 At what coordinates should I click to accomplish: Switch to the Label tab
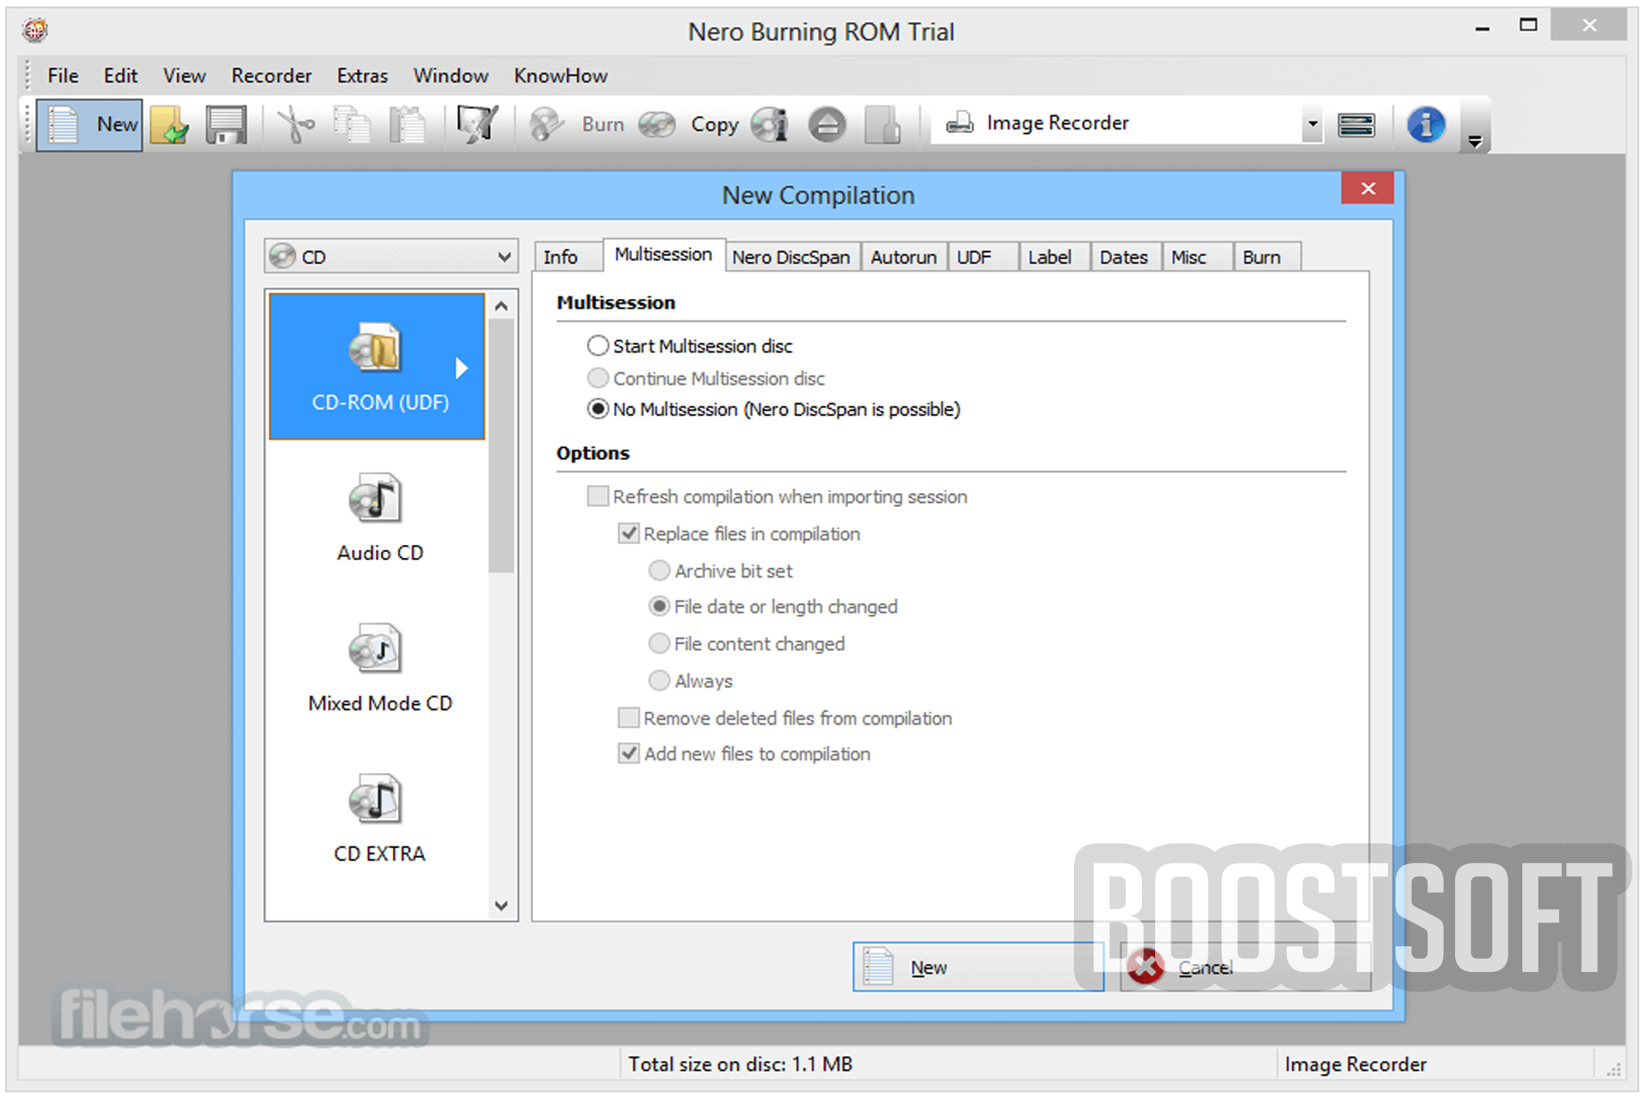1054,257
